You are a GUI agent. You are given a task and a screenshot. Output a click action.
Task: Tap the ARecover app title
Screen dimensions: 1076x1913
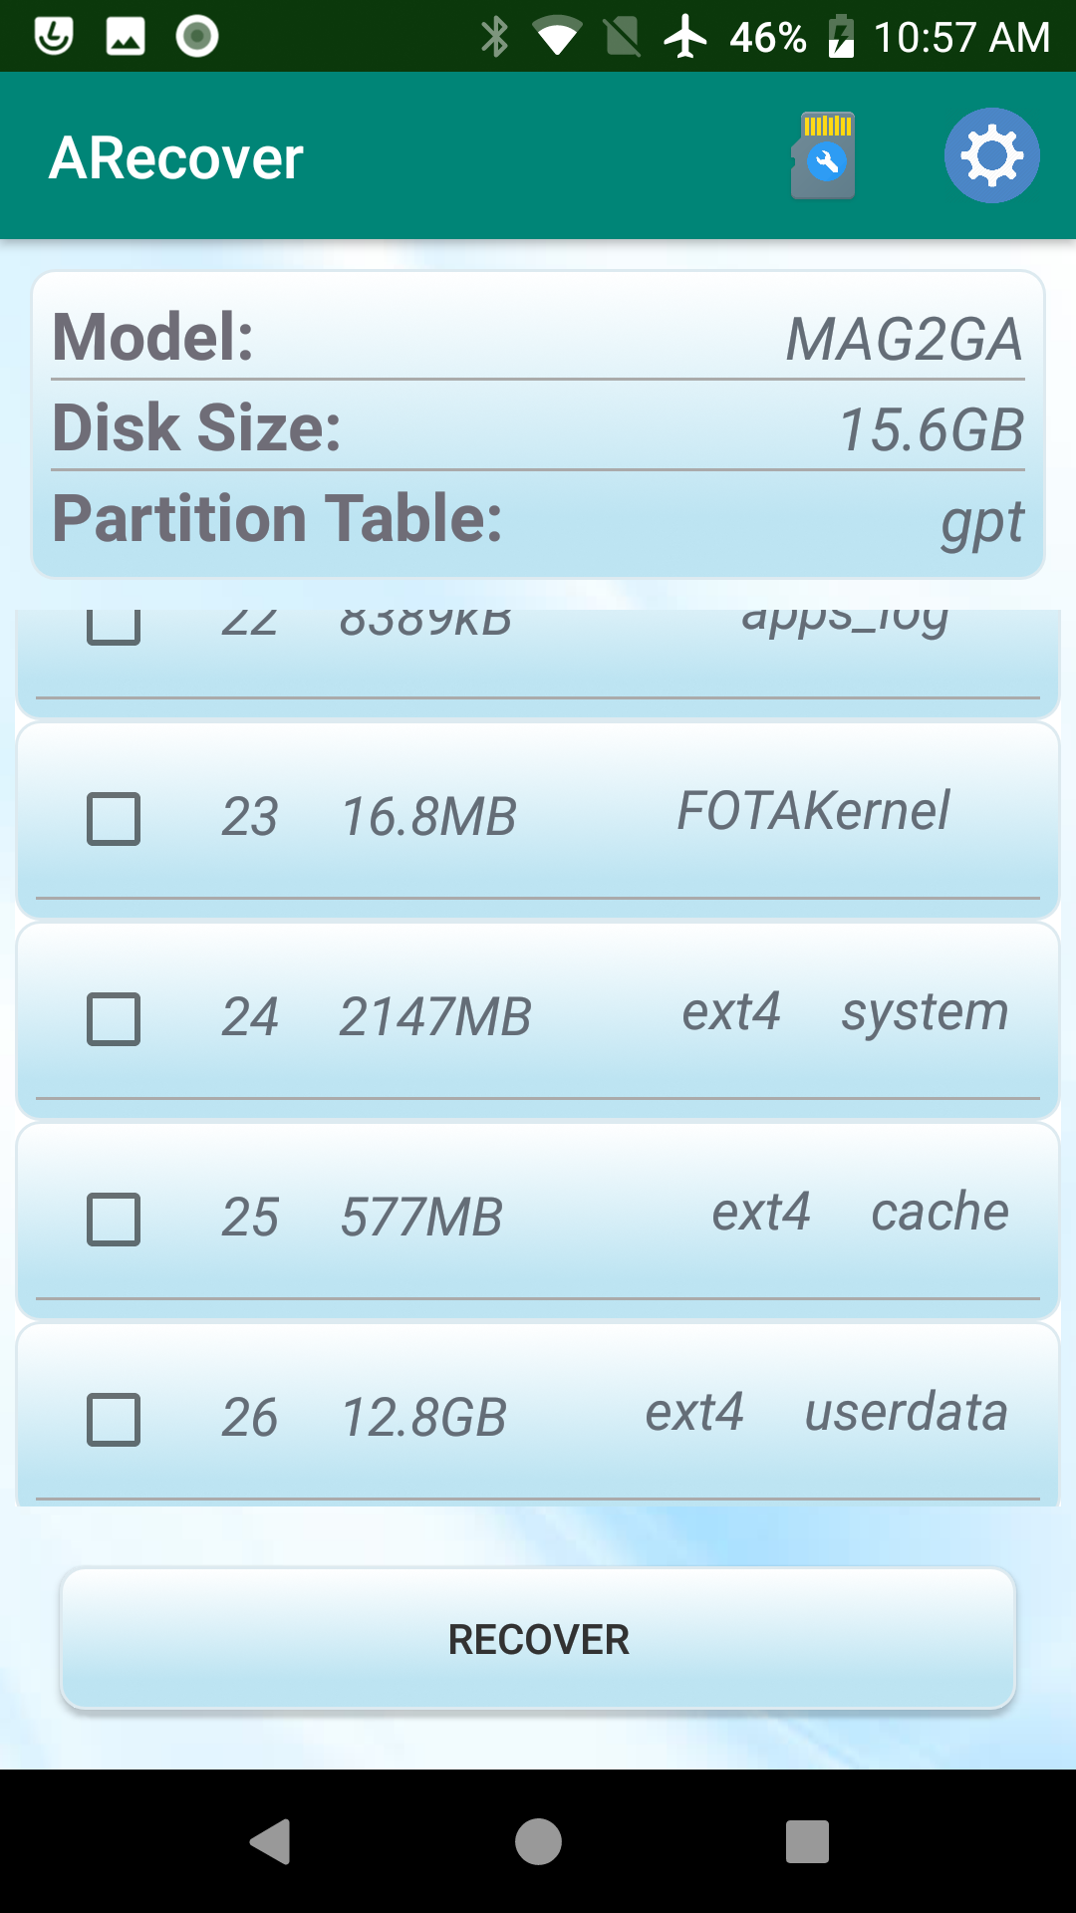176,157
